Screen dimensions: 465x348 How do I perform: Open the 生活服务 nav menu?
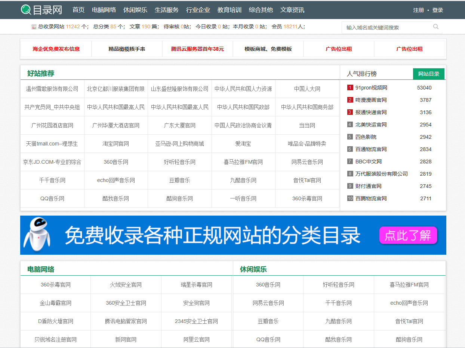point(167,10)
